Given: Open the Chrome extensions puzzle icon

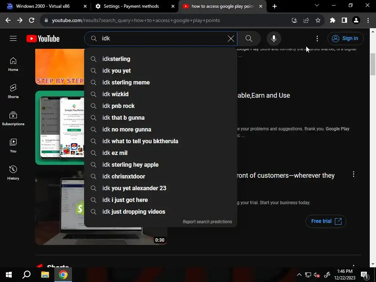Looking at the screenshot, I should (332, 20).
